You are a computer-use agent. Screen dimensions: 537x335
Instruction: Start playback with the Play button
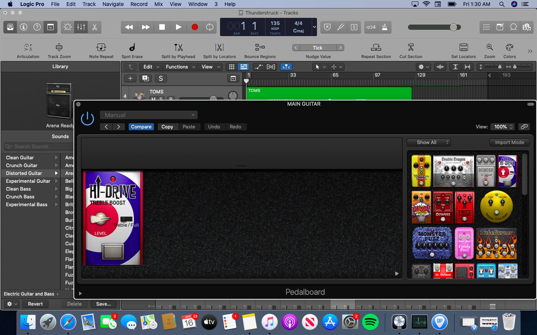pos(178,27)
